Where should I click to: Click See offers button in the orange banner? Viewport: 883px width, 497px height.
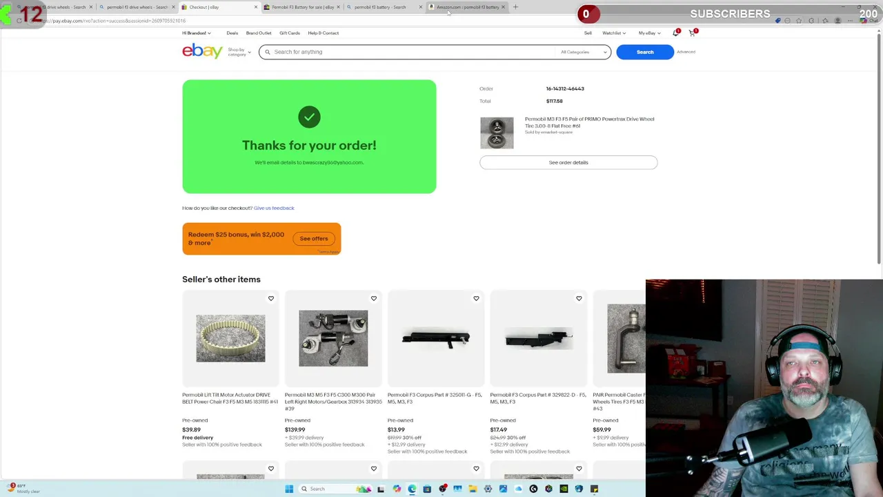[314, 239]
